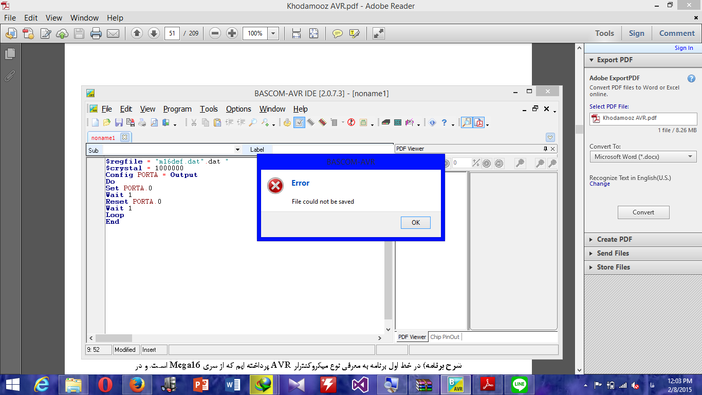The width and height of the screenshot is (702, 395).
Task: Open Opera from the taskbar
Action: point(106,385)
